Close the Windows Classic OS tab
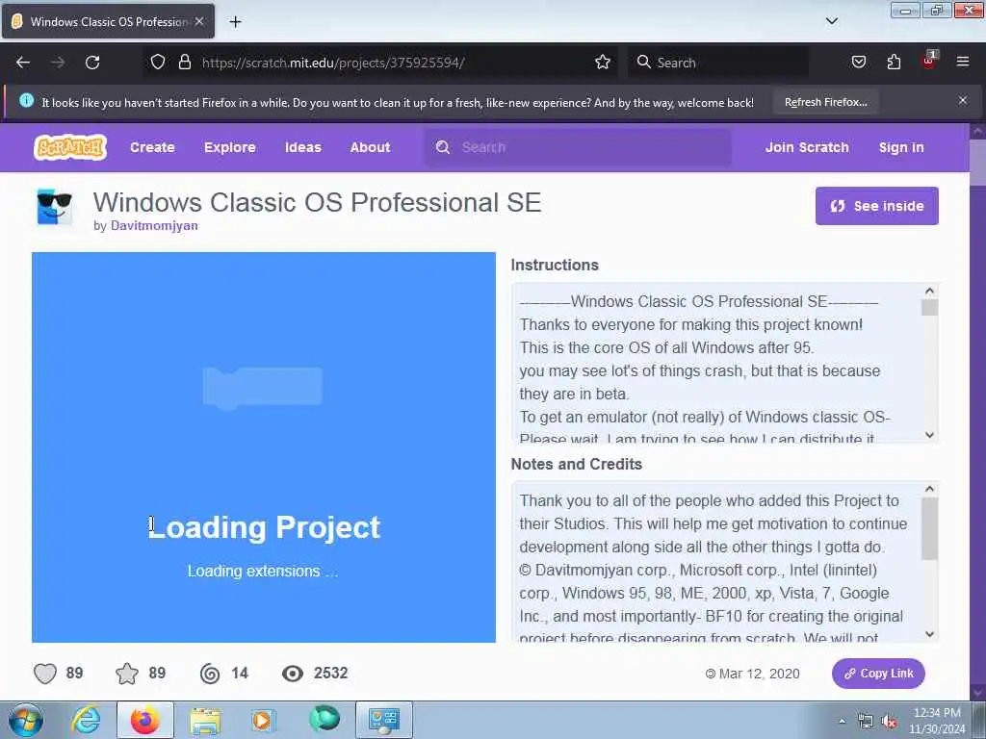The width and height of the screenshot is (986, 739). tap(199, 21)
